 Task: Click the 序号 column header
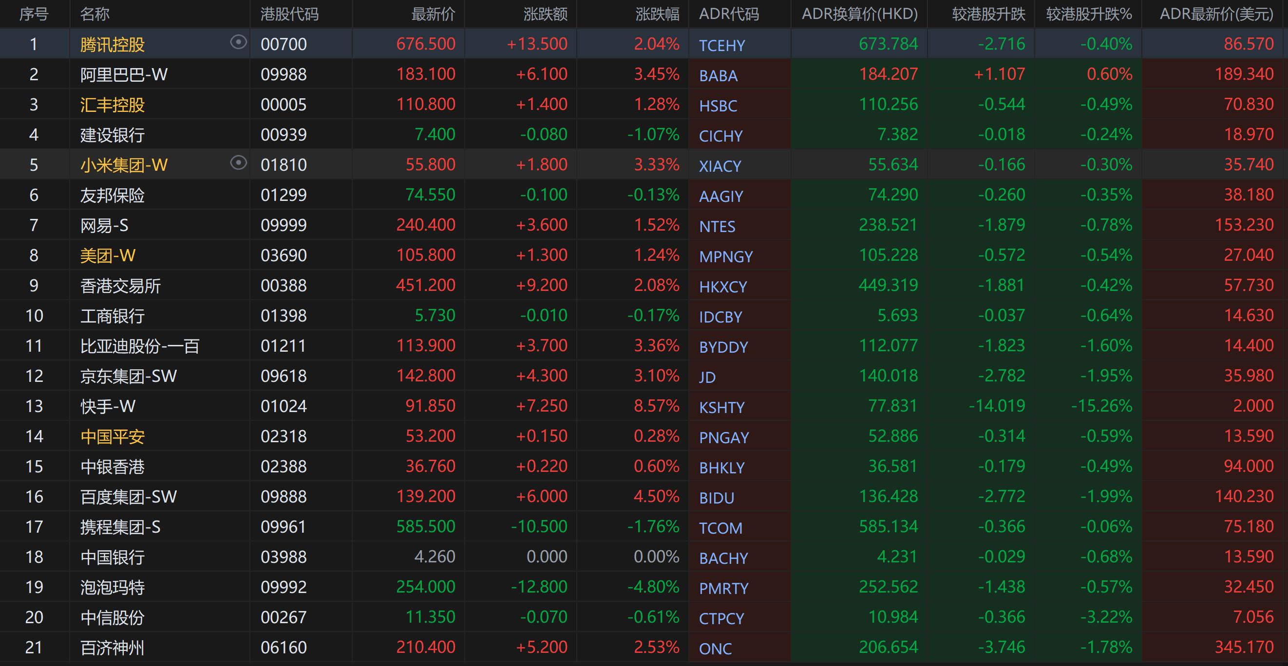tap(34, 14)
